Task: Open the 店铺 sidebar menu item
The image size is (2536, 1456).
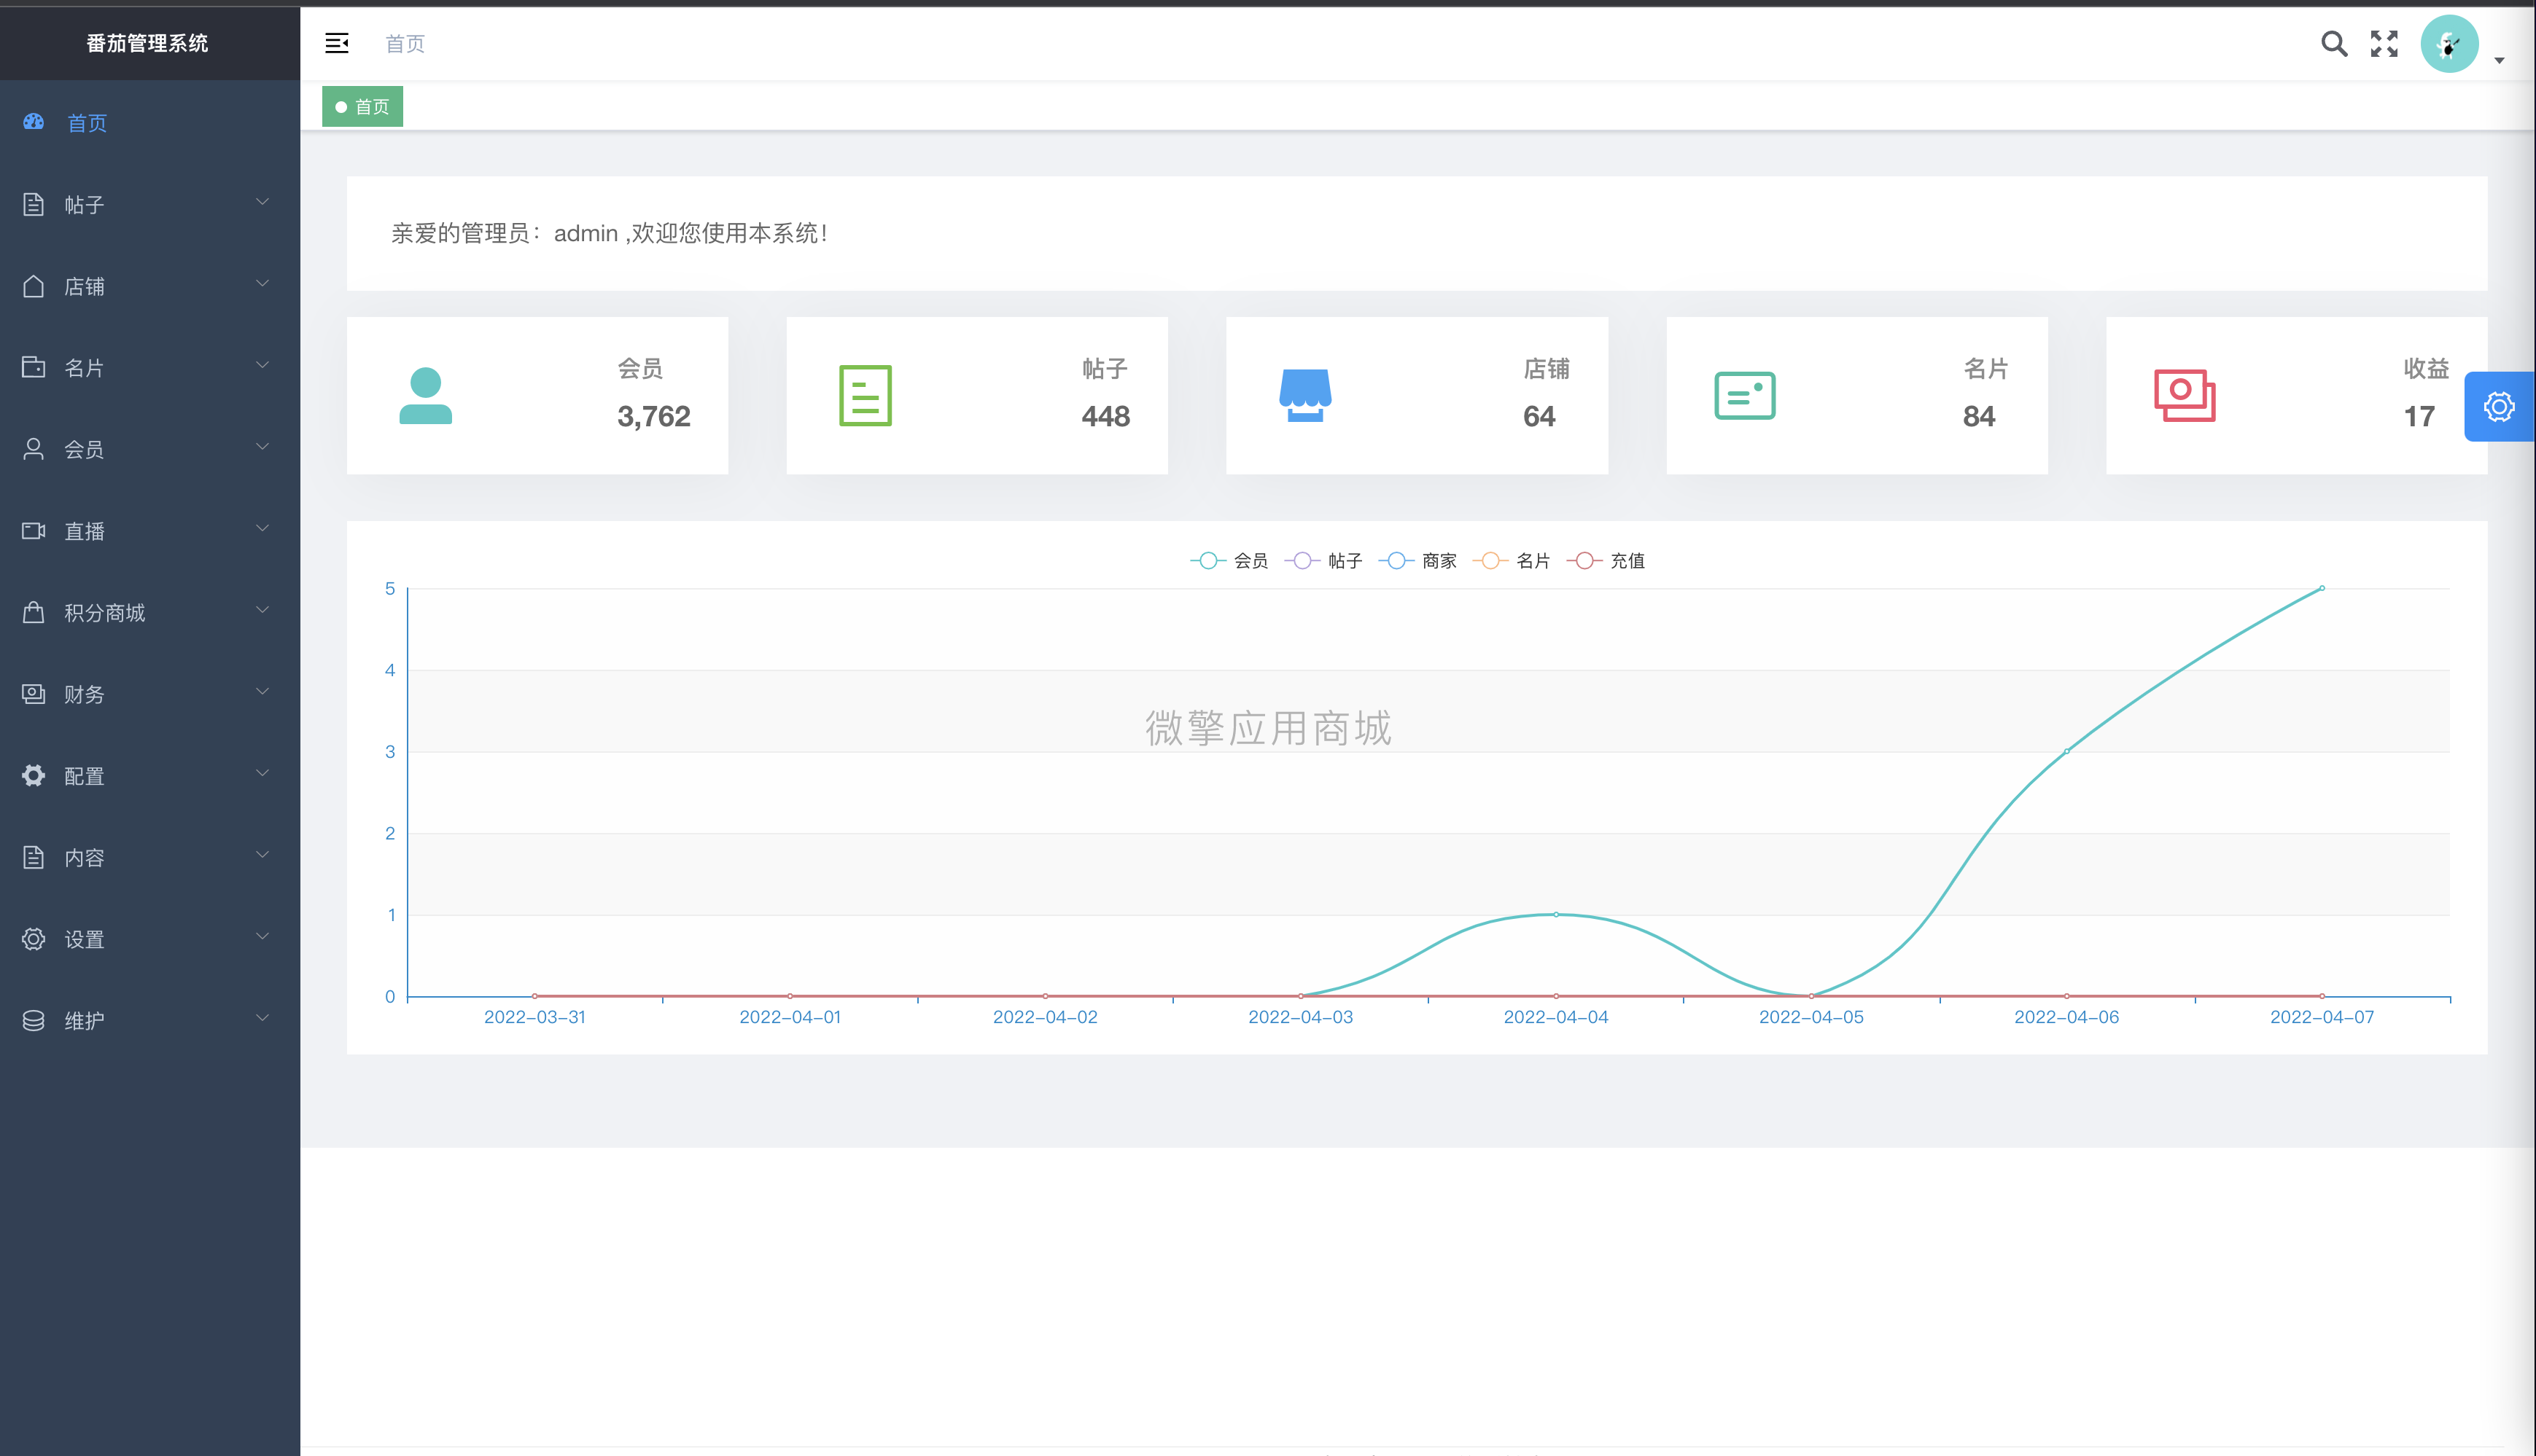Action: 150,286
